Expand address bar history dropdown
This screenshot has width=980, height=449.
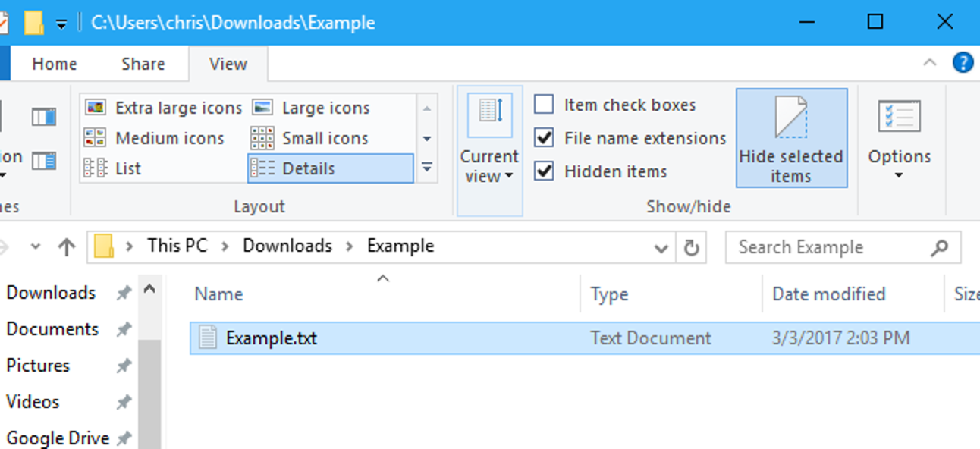(661, 248)
